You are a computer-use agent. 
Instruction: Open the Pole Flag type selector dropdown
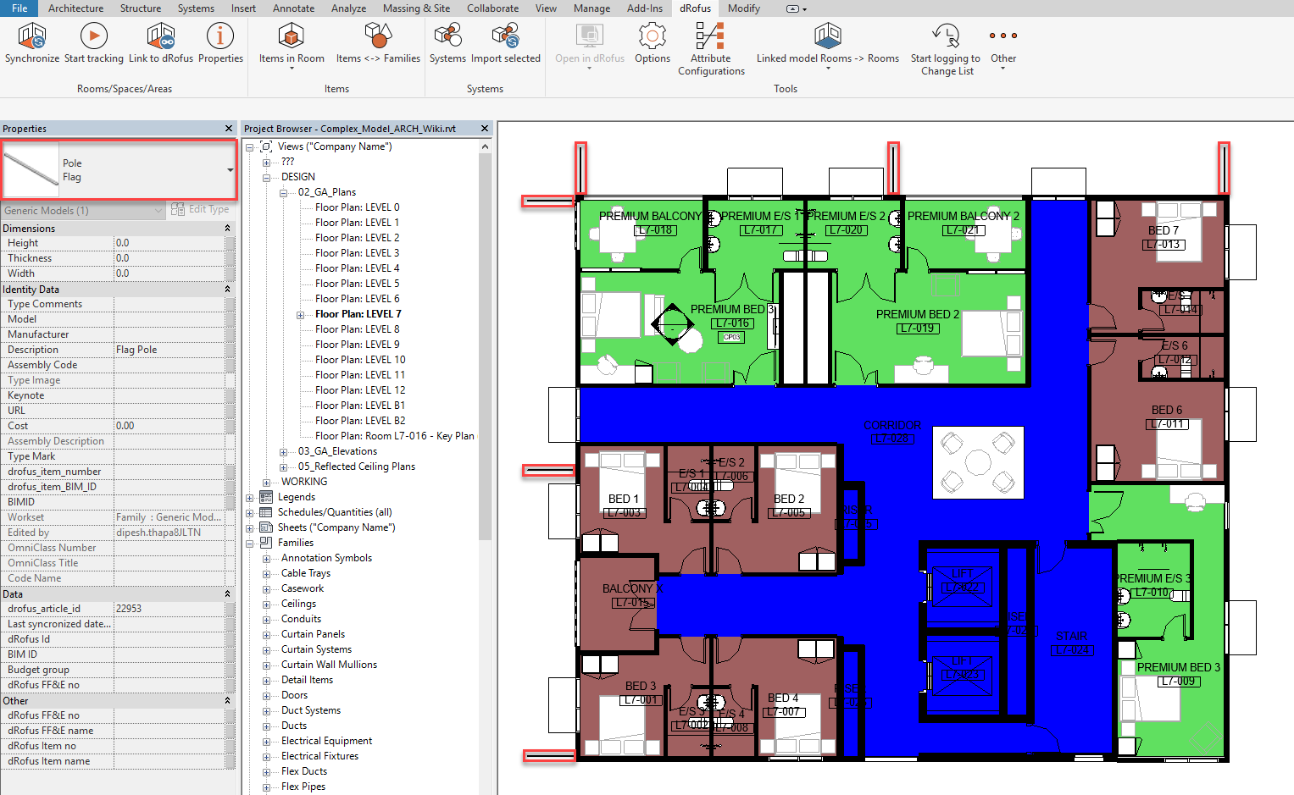(x=230, y=170)
